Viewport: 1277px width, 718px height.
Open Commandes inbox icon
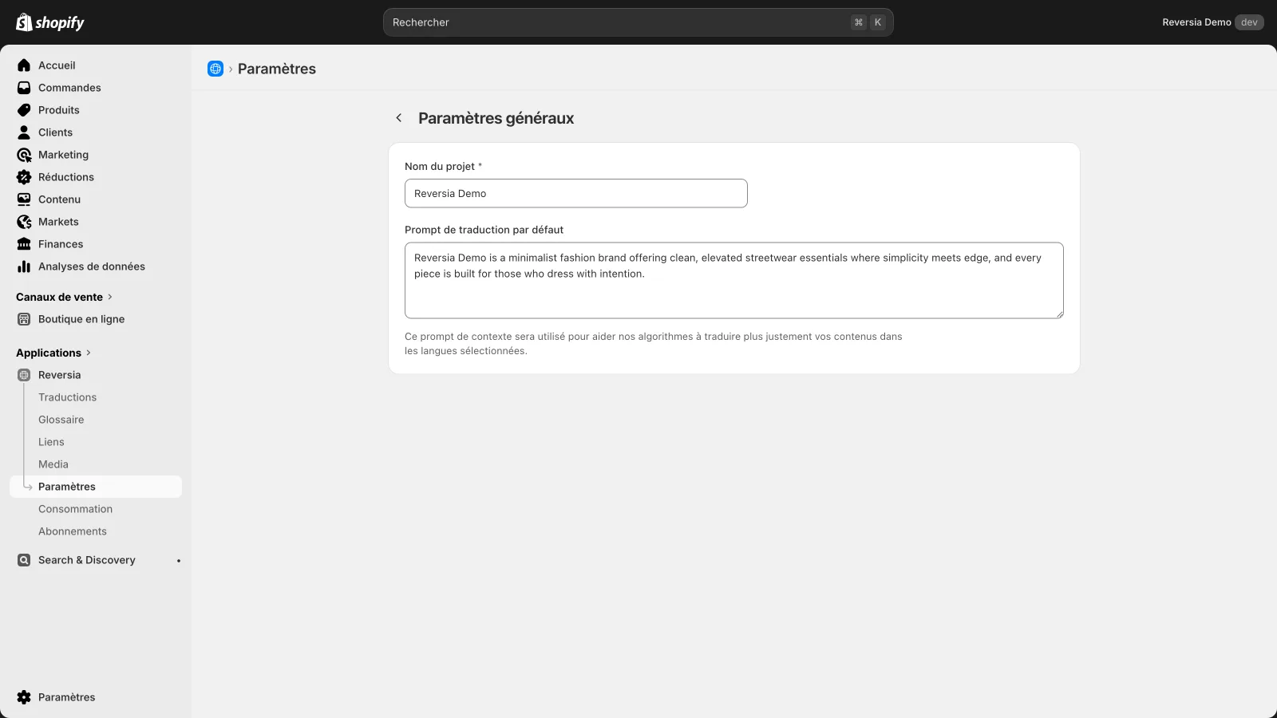tap(24, 88)
